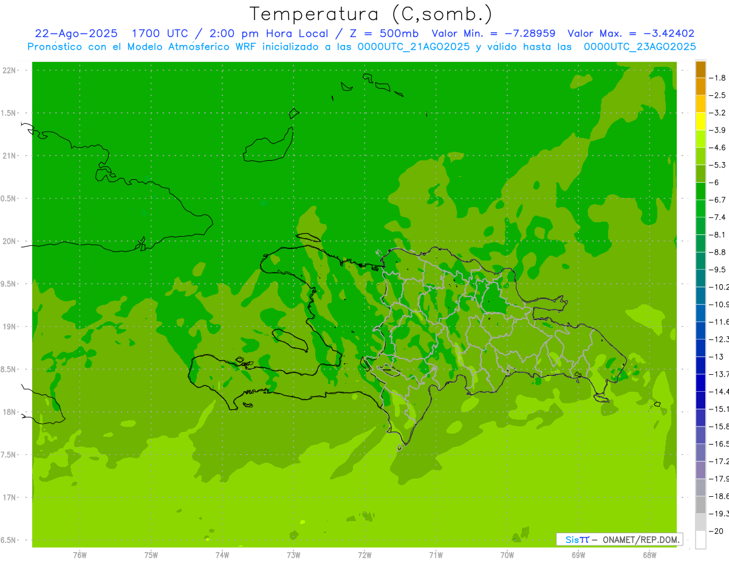The image size is (729, 563).
Task: Click the '22N' latitude label
Action: pos(10,70)
